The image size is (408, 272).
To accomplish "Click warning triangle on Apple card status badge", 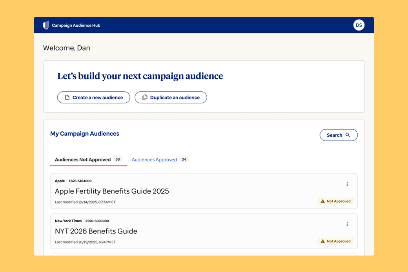I will pos(322,201).
